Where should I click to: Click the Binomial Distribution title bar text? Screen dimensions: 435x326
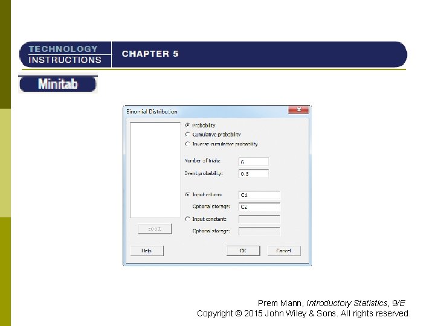coord(152,112)
